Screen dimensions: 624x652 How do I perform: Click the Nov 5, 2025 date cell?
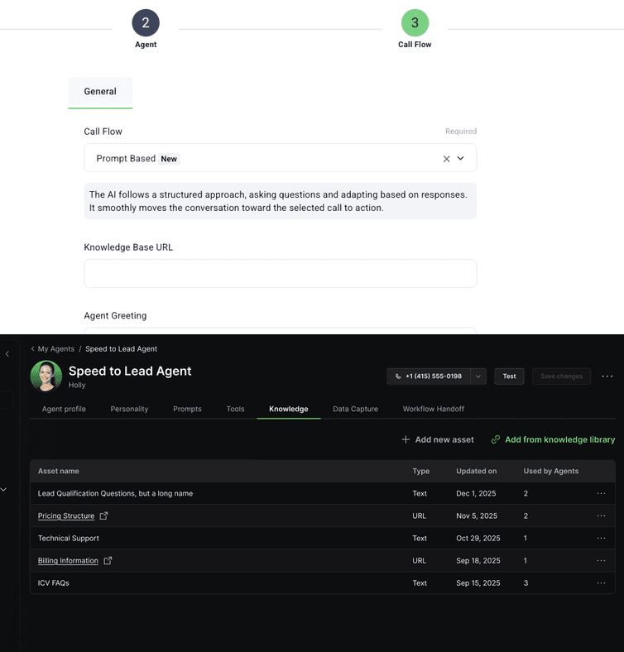(x=477, y=516)
